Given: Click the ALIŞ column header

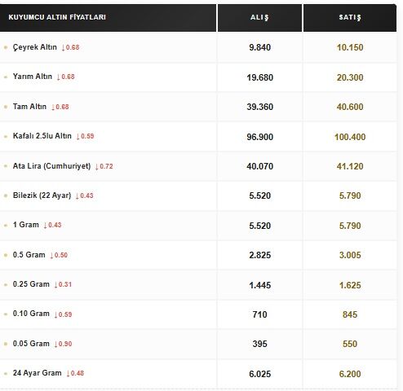Looking at the screenshot, I should 259,18.
